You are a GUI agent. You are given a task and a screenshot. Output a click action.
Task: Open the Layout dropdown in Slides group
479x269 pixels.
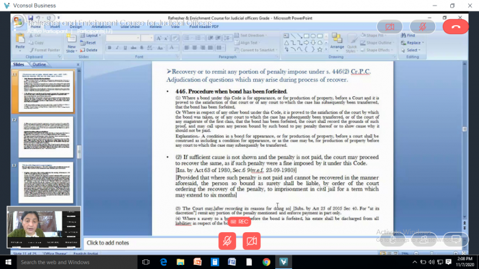[x=90, y=36]
